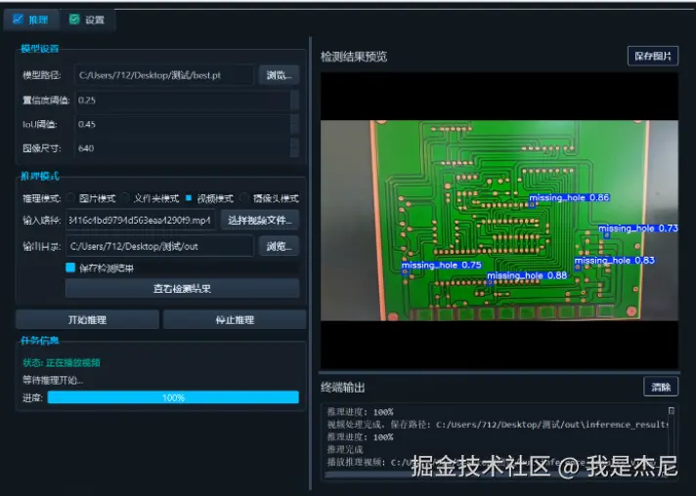Stop inference with the 停止推理 button
This screenshot has height=496, width=696.
(x=235, y=319)
